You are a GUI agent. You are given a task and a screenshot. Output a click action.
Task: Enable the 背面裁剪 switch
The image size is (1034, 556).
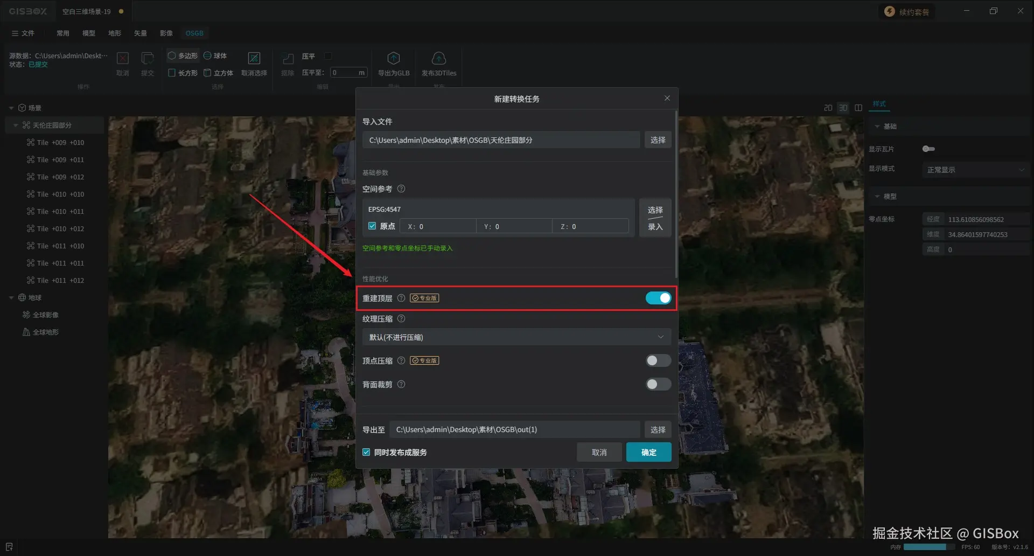point(659,385)
